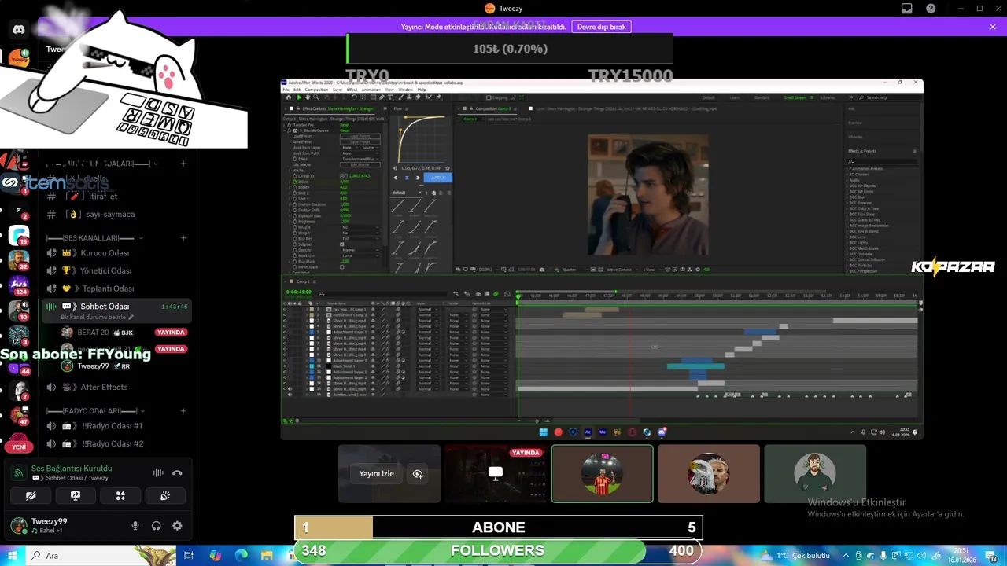Select the Brush tool in After Effects

click(401, 97)
